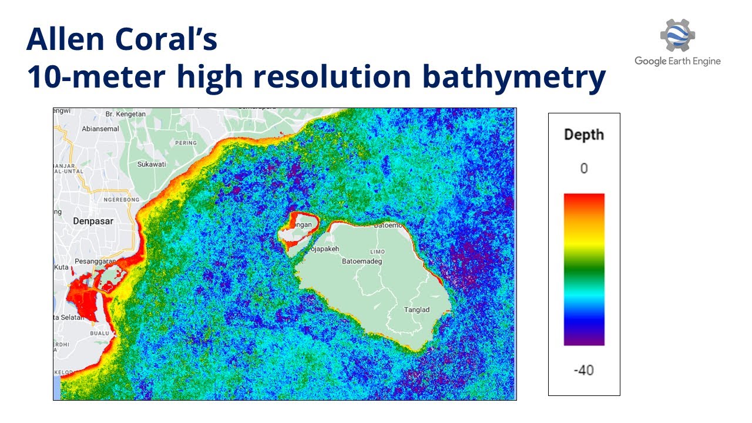Click the 'Depth' legend title
The image size is (752, 423).
(x=584, y=135)
